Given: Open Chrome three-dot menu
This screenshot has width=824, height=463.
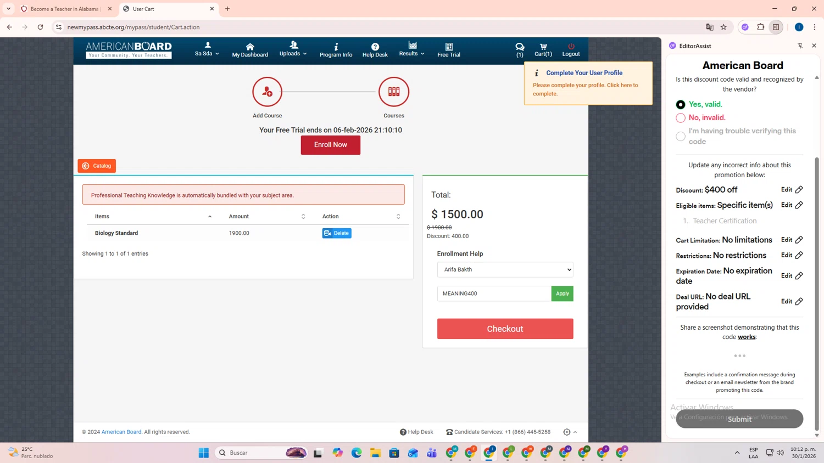Looking at the screenshot, I should tap(815, 27).
